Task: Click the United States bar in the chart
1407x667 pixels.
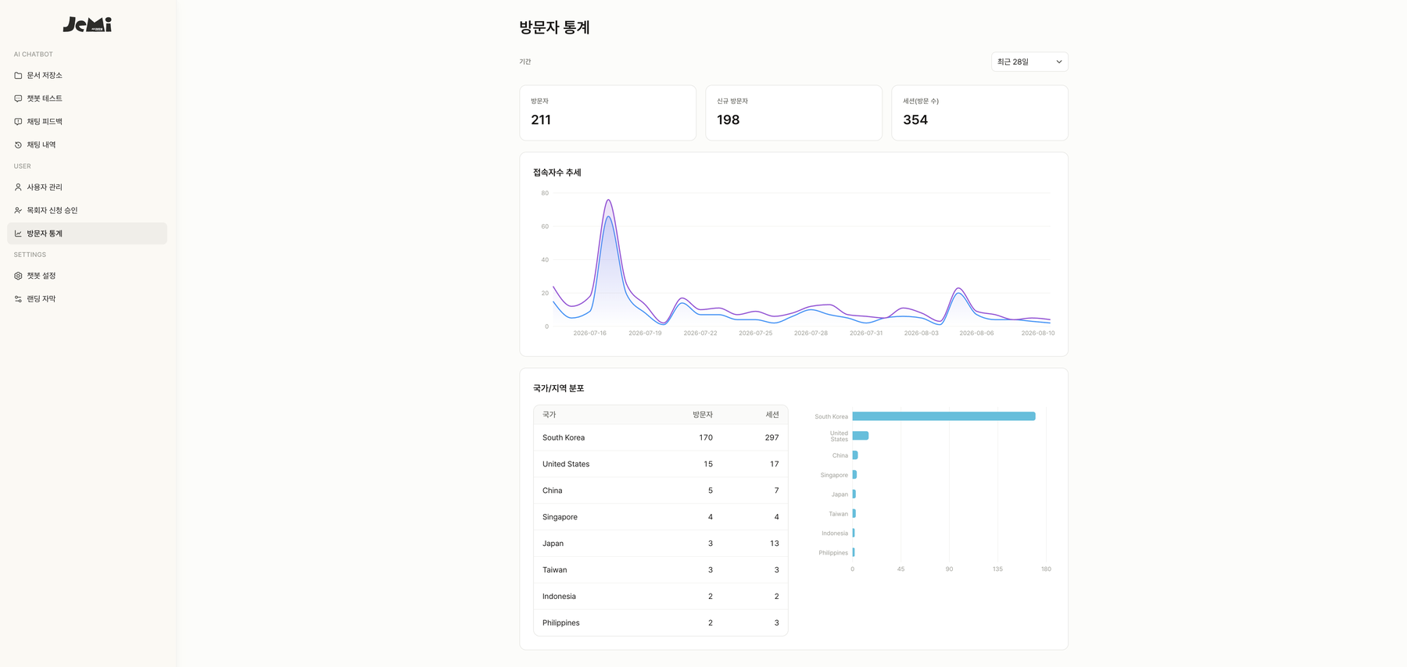Action: 860,436
